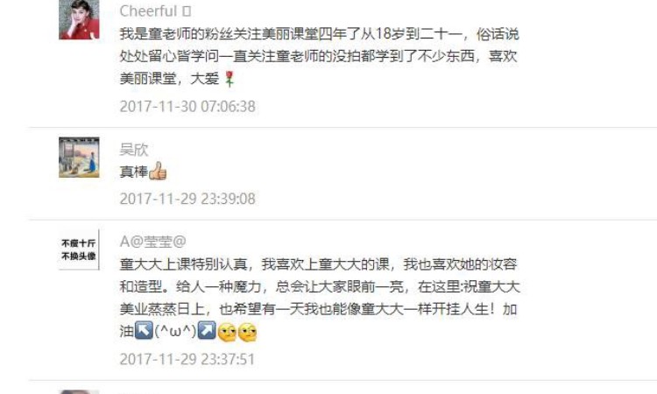Click the square symbol after Cheerful name
Screen dimensions: 657x394
(x=187, y=11)
